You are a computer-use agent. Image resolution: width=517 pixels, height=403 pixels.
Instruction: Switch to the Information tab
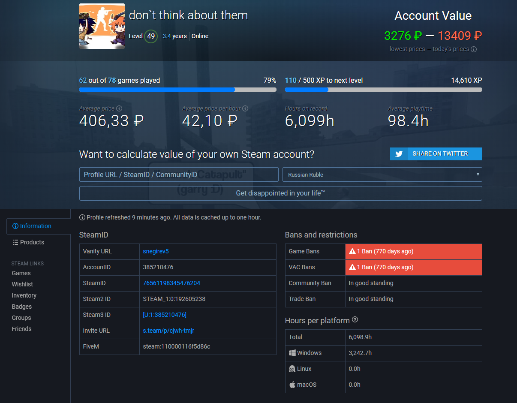pyautogui.click(x=39, y=226)
